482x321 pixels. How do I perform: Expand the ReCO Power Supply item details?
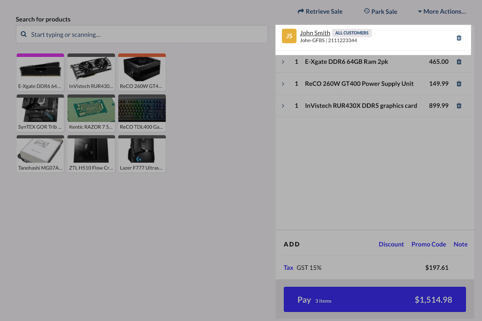pyautogui.click(x=283, y=84)
